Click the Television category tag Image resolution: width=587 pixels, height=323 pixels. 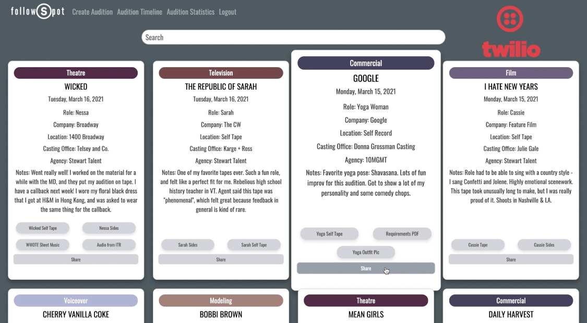coord(221,73)
